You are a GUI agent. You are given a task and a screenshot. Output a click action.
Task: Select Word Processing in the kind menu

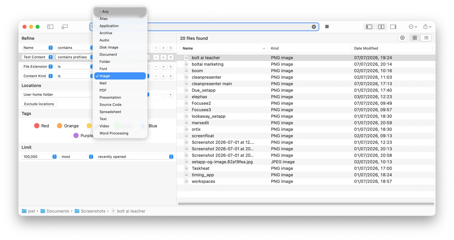(120, 133)
